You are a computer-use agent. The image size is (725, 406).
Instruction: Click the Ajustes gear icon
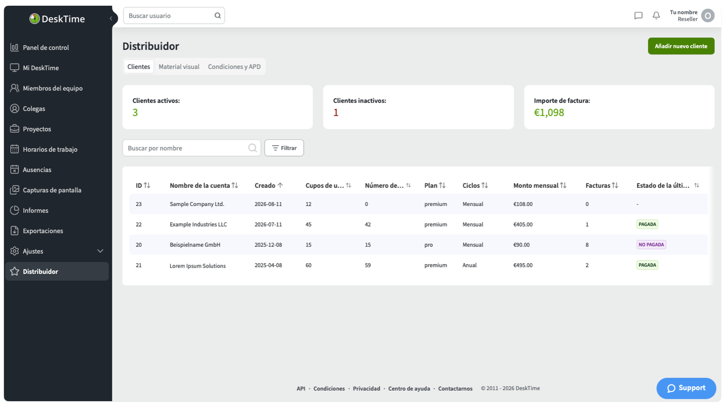14,251
